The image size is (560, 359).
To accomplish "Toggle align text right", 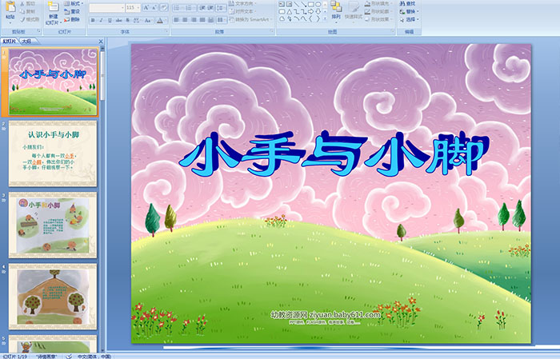I will (x=194, y=20).
